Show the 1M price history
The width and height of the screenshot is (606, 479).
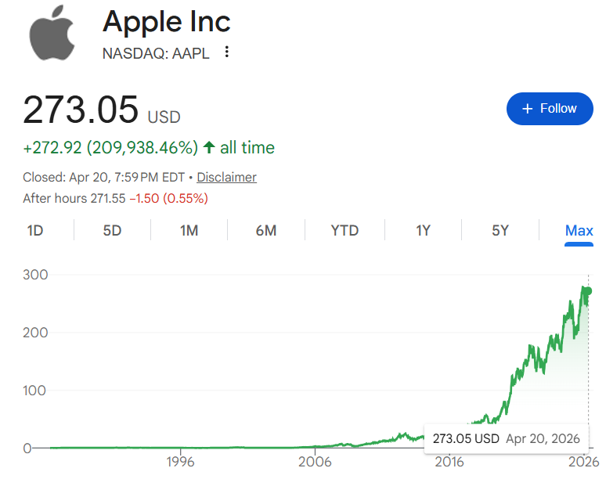(189, 230)
